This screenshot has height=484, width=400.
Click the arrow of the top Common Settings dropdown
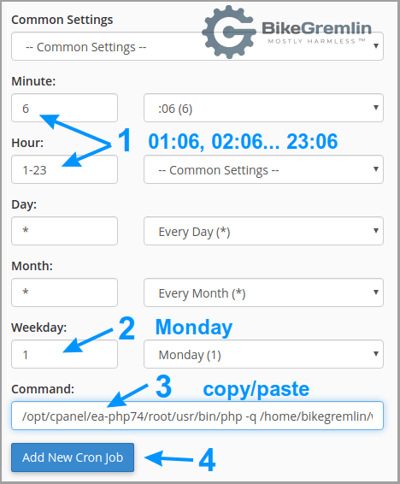click(x=375, y=46)
